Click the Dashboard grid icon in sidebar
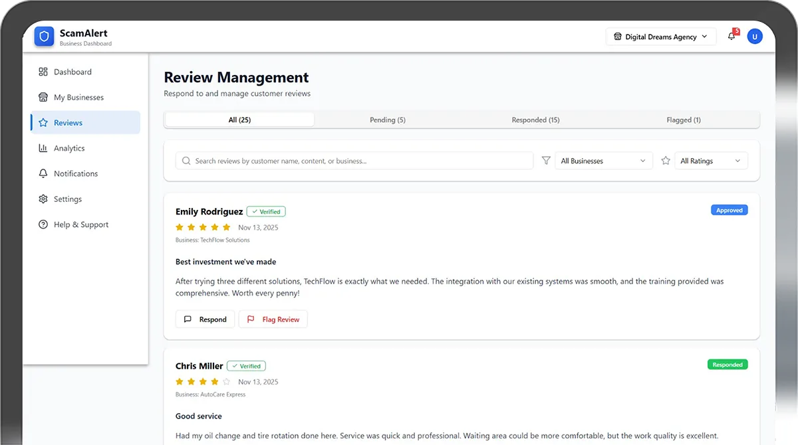This screenshot has height=445, width=798. click(43, 72)
